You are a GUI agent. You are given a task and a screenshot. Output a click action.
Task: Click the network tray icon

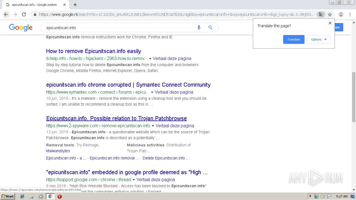pyautogui.click(x=316, y=196)
